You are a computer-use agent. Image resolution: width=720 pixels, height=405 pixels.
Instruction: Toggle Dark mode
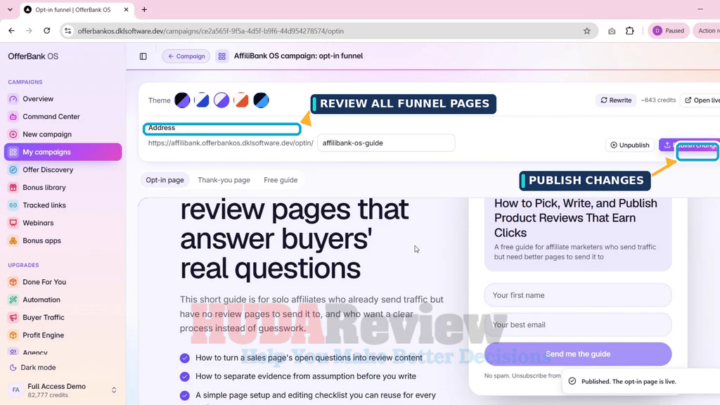pyautogui.click(x=33, y=367)
